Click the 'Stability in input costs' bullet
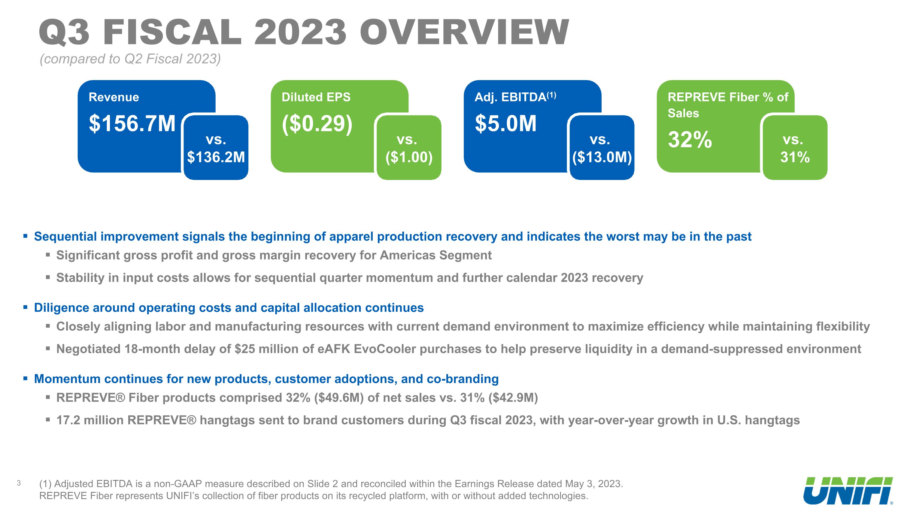This screenshot has width=901, height=506. click(350, 278)
